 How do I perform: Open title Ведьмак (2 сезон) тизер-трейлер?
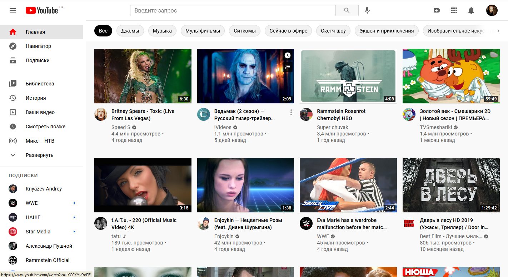pyautogui.click(x=245, y=115)
